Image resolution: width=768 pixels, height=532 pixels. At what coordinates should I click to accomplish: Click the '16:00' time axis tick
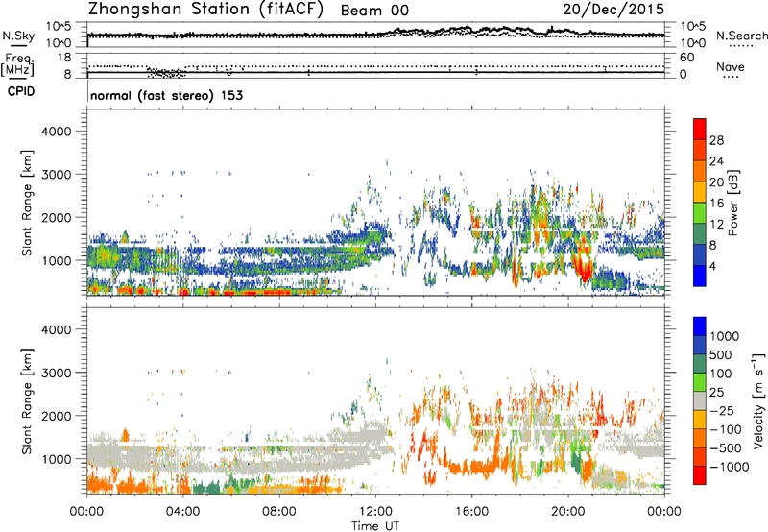(x=471, y=512)
